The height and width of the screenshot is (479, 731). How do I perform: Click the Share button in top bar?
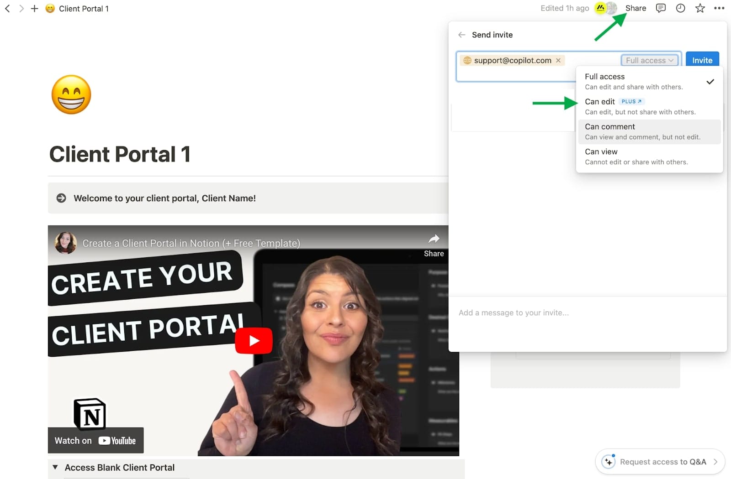tap(636, 8)
